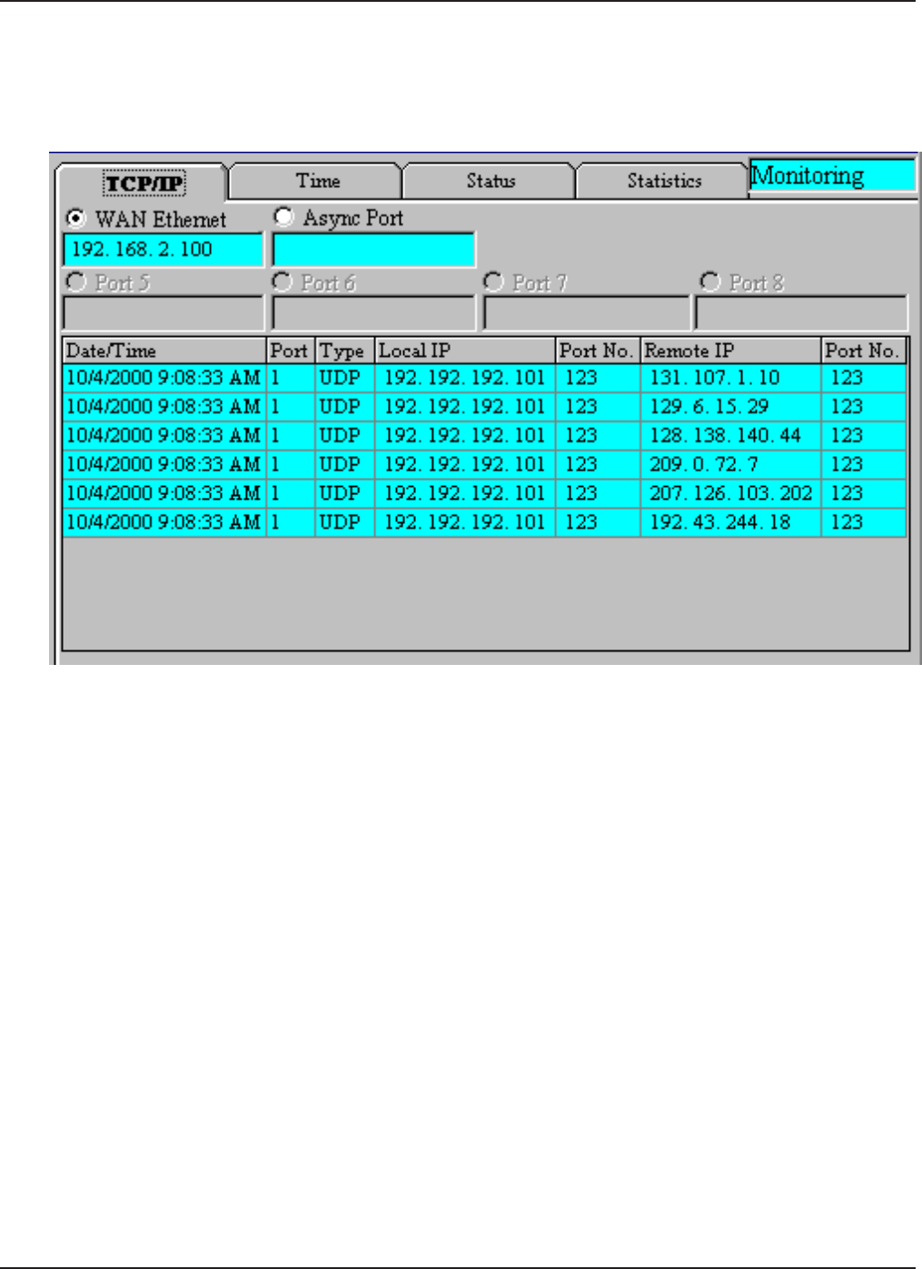The height and width of the screenshot is (1269, 922).
Task: Open the Time tab
Action: pyautogui.click(x=317, y=181)
